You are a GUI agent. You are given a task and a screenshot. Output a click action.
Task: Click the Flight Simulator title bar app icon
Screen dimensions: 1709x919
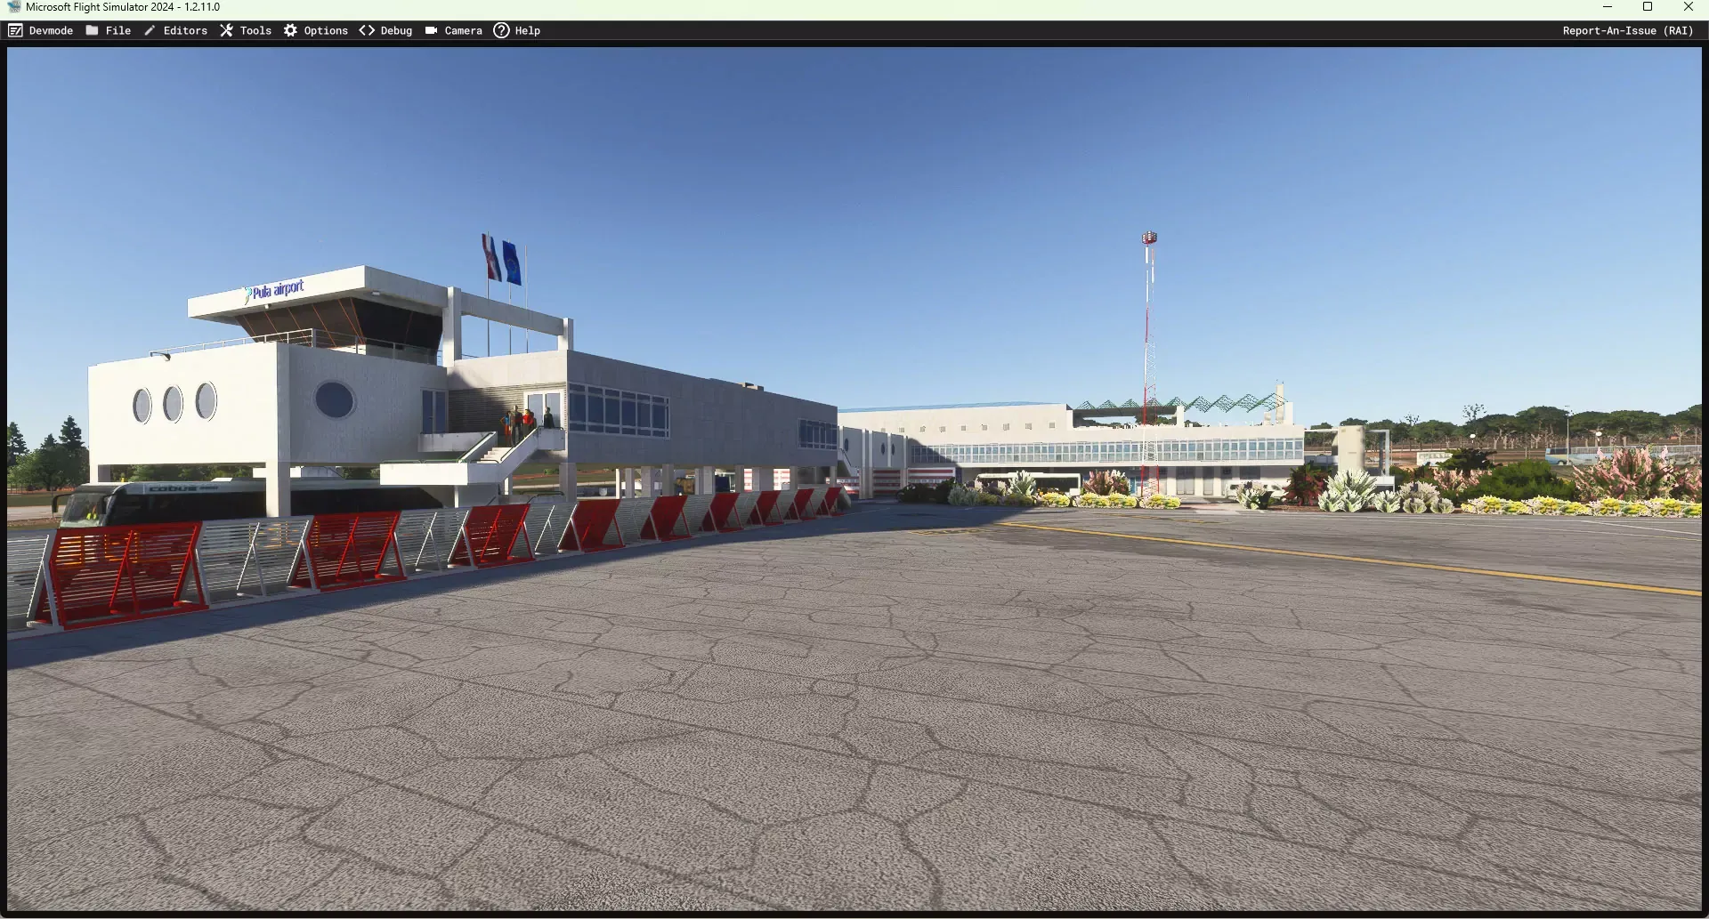(13, 7)
